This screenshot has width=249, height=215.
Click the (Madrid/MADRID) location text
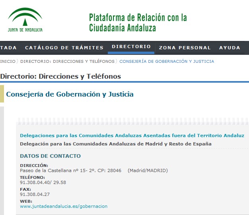click(x=148, y=170)
